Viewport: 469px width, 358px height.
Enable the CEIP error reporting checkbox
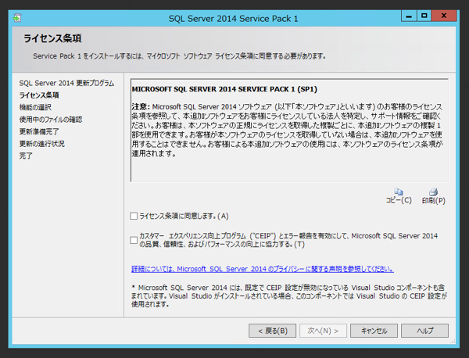click(134, 240)
